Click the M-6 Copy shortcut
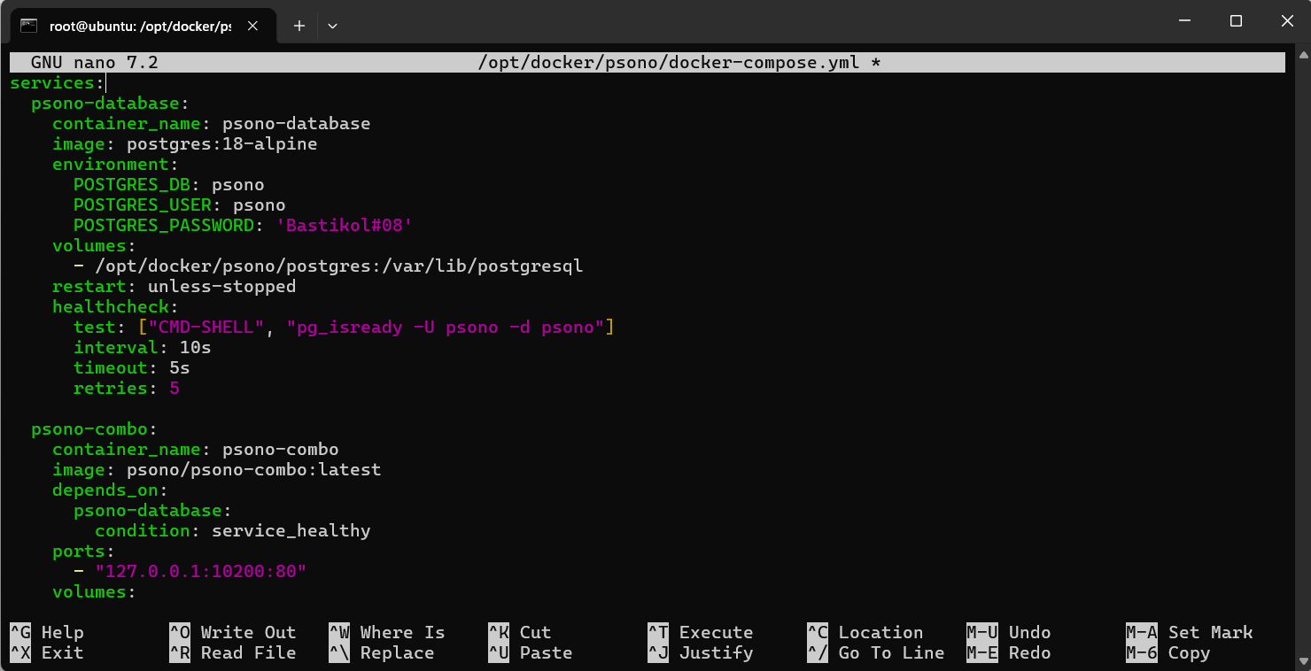The height and width of the screenshot is (671, 1311). [x=1167, y=653]
